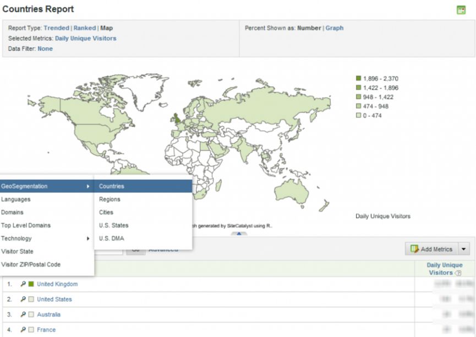Click the magnifier icon beside Australia
The image size is (476, 337).
click(23, 315)
